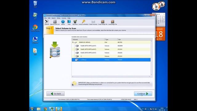Select the DISK00 disk row

coord(111,42)
